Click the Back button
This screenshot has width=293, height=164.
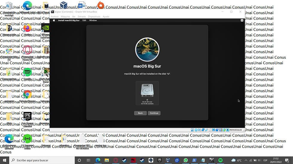coord(140,113)
